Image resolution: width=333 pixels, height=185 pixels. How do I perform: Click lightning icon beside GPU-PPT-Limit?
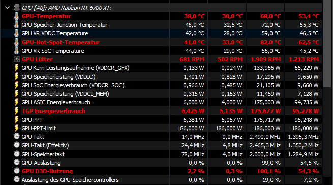[17, 128]
